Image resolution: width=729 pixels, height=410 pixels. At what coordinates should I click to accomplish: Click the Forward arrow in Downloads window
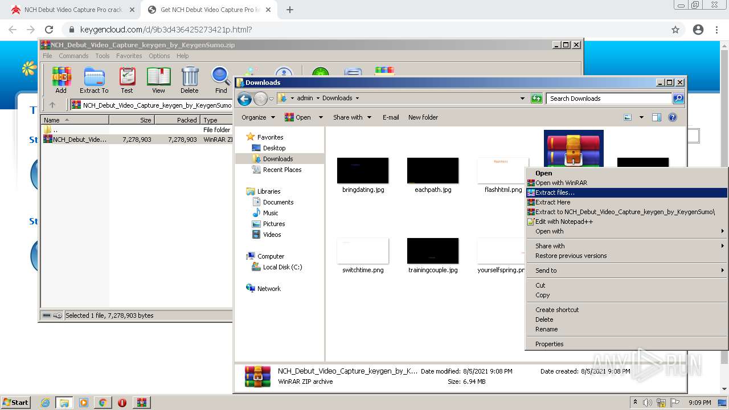(x=260, y=99)
